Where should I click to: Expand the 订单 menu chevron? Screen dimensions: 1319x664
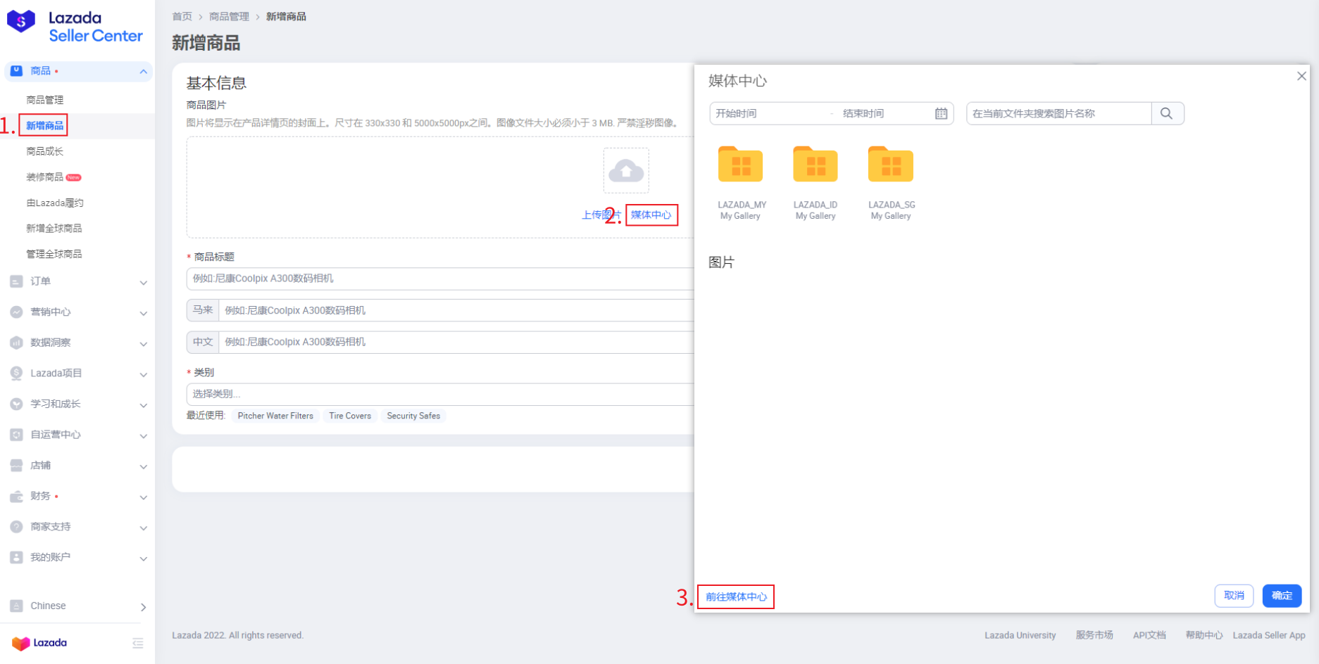pos(143,283)
